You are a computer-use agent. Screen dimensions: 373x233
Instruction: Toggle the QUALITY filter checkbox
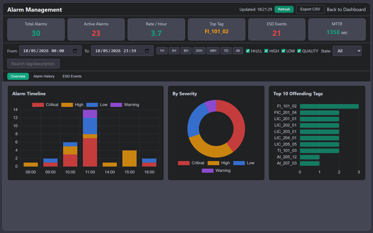click(299, 51)
